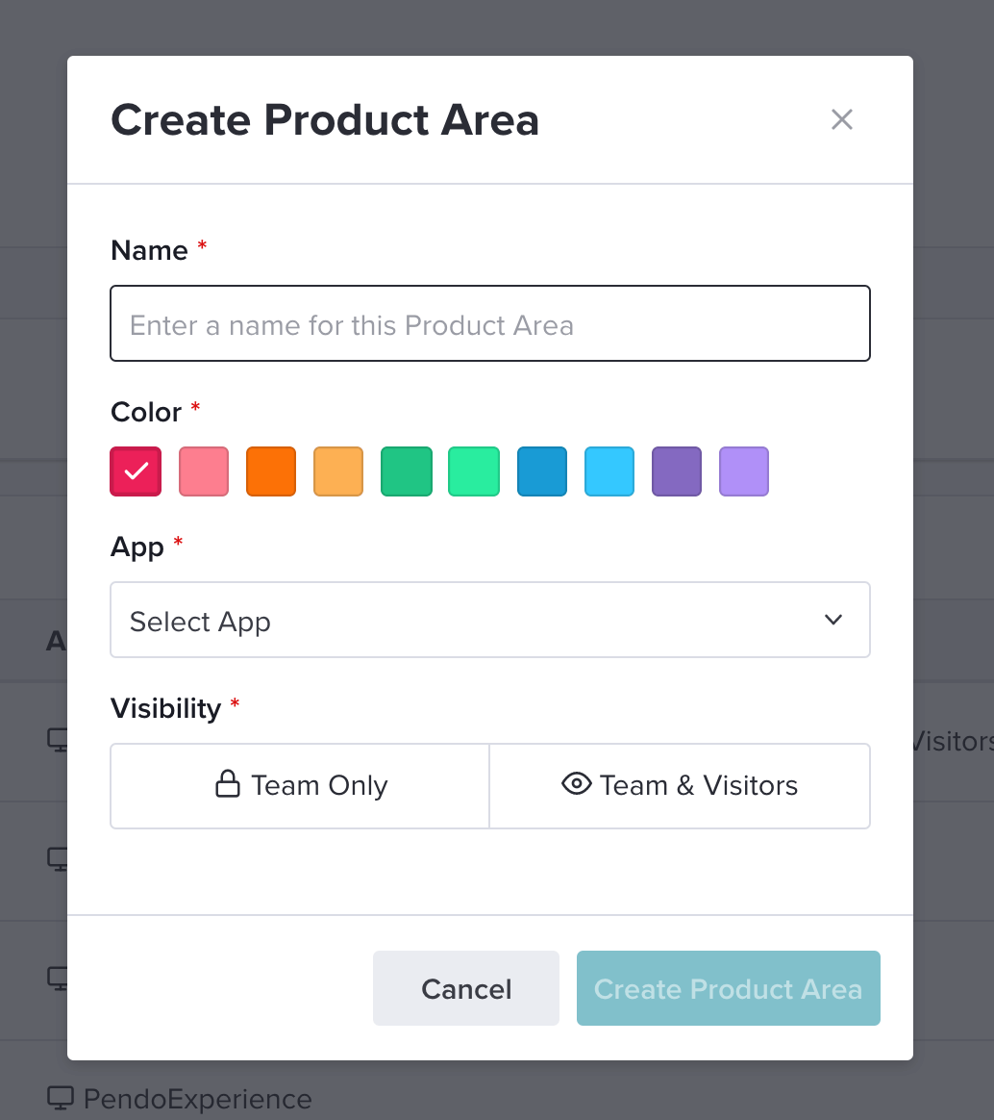Screen dimensions: 994x1120
Task: Click the Name input field
Action: pos(490,323)
